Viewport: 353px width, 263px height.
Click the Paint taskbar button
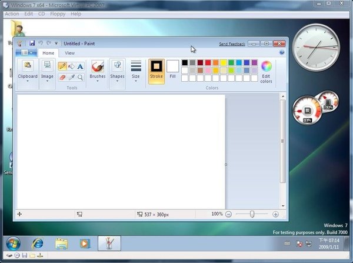[x=109, y=244]
